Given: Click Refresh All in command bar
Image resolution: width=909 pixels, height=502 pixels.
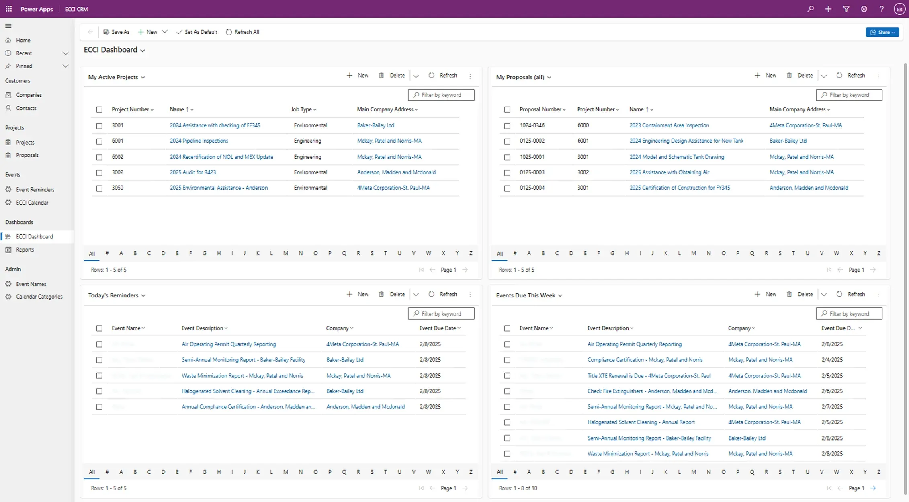Looking at the screenshot, I should (x=242, y=32).
